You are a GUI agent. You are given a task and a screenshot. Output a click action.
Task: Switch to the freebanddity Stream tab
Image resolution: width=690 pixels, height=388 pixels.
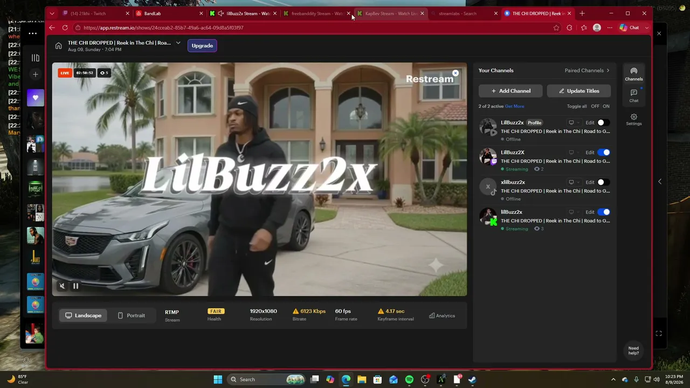(x=317, y=13)
